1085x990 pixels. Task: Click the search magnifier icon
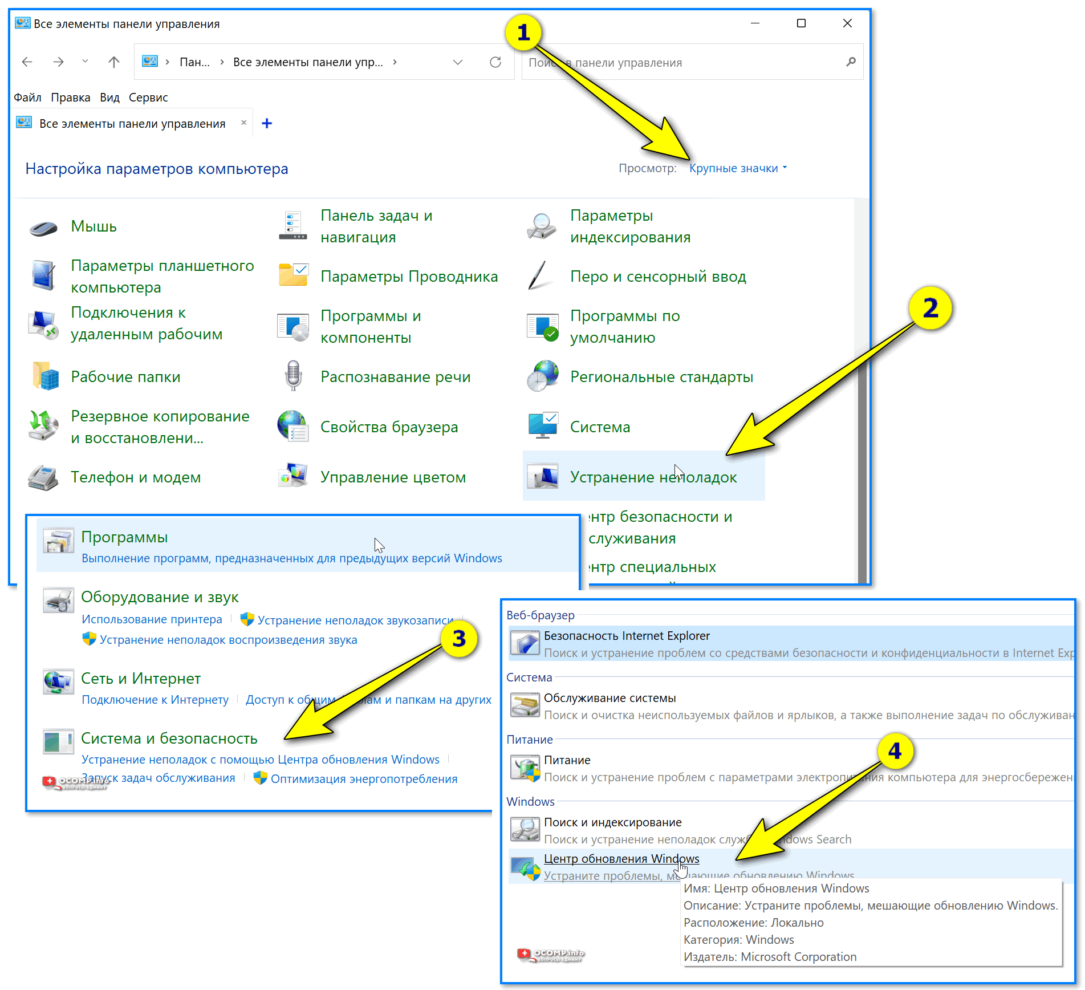(851, 62)
